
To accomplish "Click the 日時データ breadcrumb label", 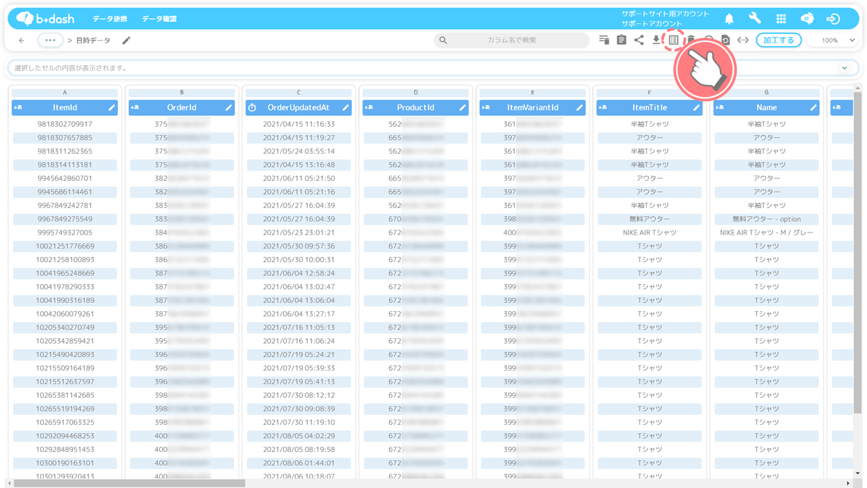I will point(93,41).
